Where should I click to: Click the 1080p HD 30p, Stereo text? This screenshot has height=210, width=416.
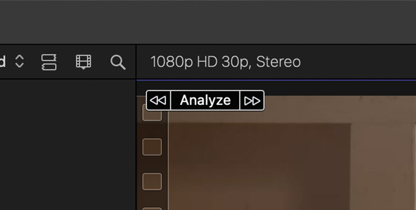tap(225, 62)
